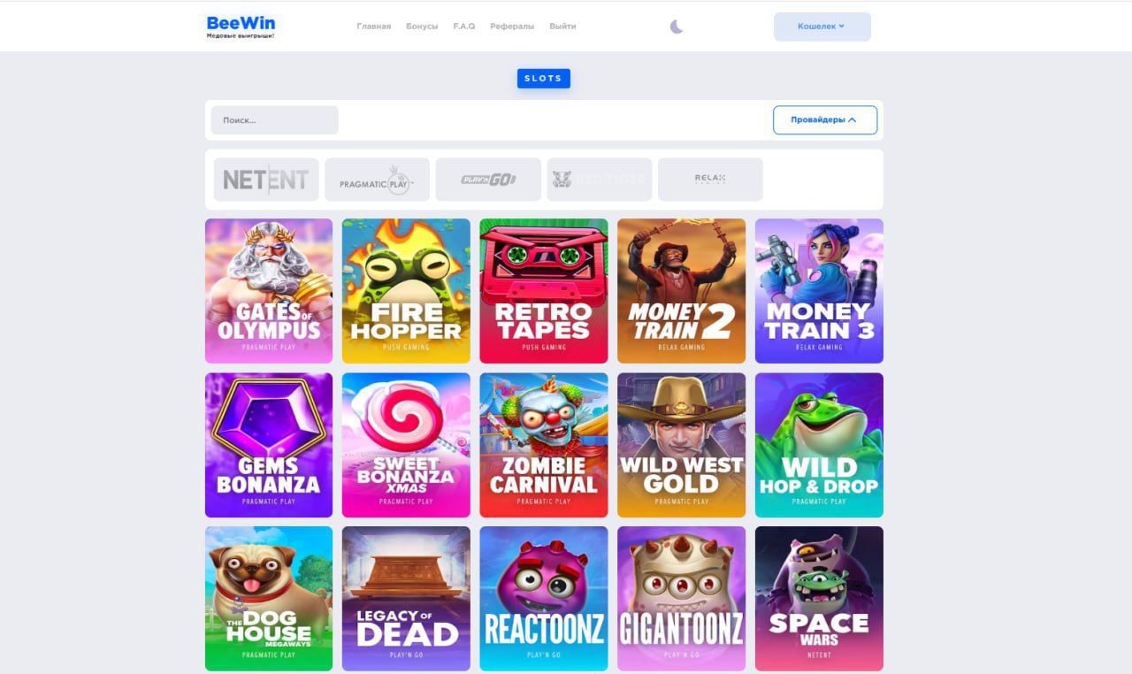Launch the Gates of Olympus slot
Image resolution: width=1132 pixels, height=674 pixels.
[x=269, y=291]
